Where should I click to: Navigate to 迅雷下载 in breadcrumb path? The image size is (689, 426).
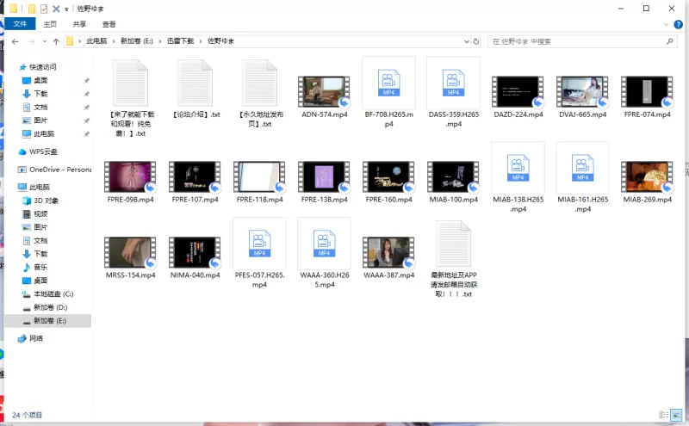pyautogui.click(x=180, y=40)
